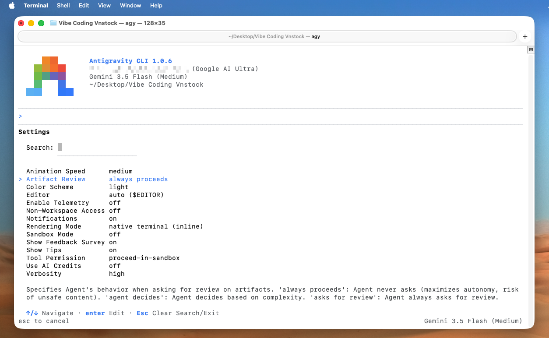Image resolution: width=549 pixels, height=338 pixels.
Task: Click the 'light' color scheme value
Action: click(119, 187)
